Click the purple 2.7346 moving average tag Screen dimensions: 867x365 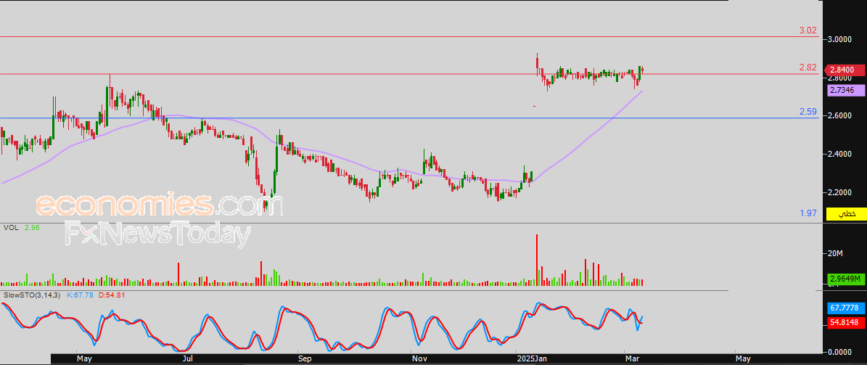tap(846, 91)
